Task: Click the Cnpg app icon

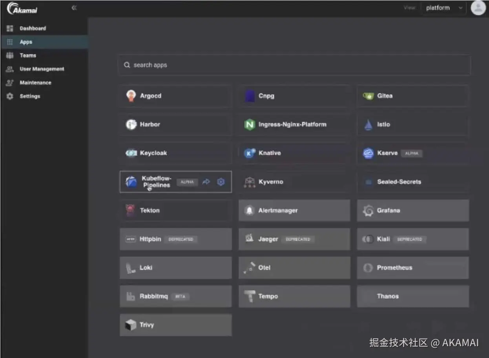Action: tap(250, 96)
